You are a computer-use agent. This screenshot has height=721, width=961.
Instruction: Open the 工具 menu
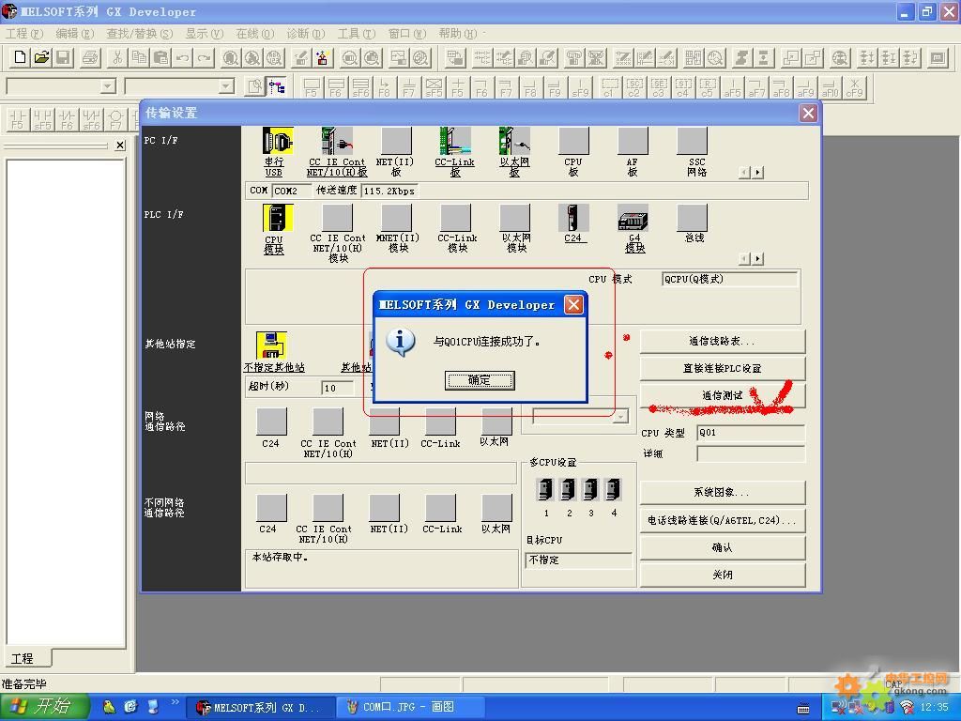(x=356, y=33)
